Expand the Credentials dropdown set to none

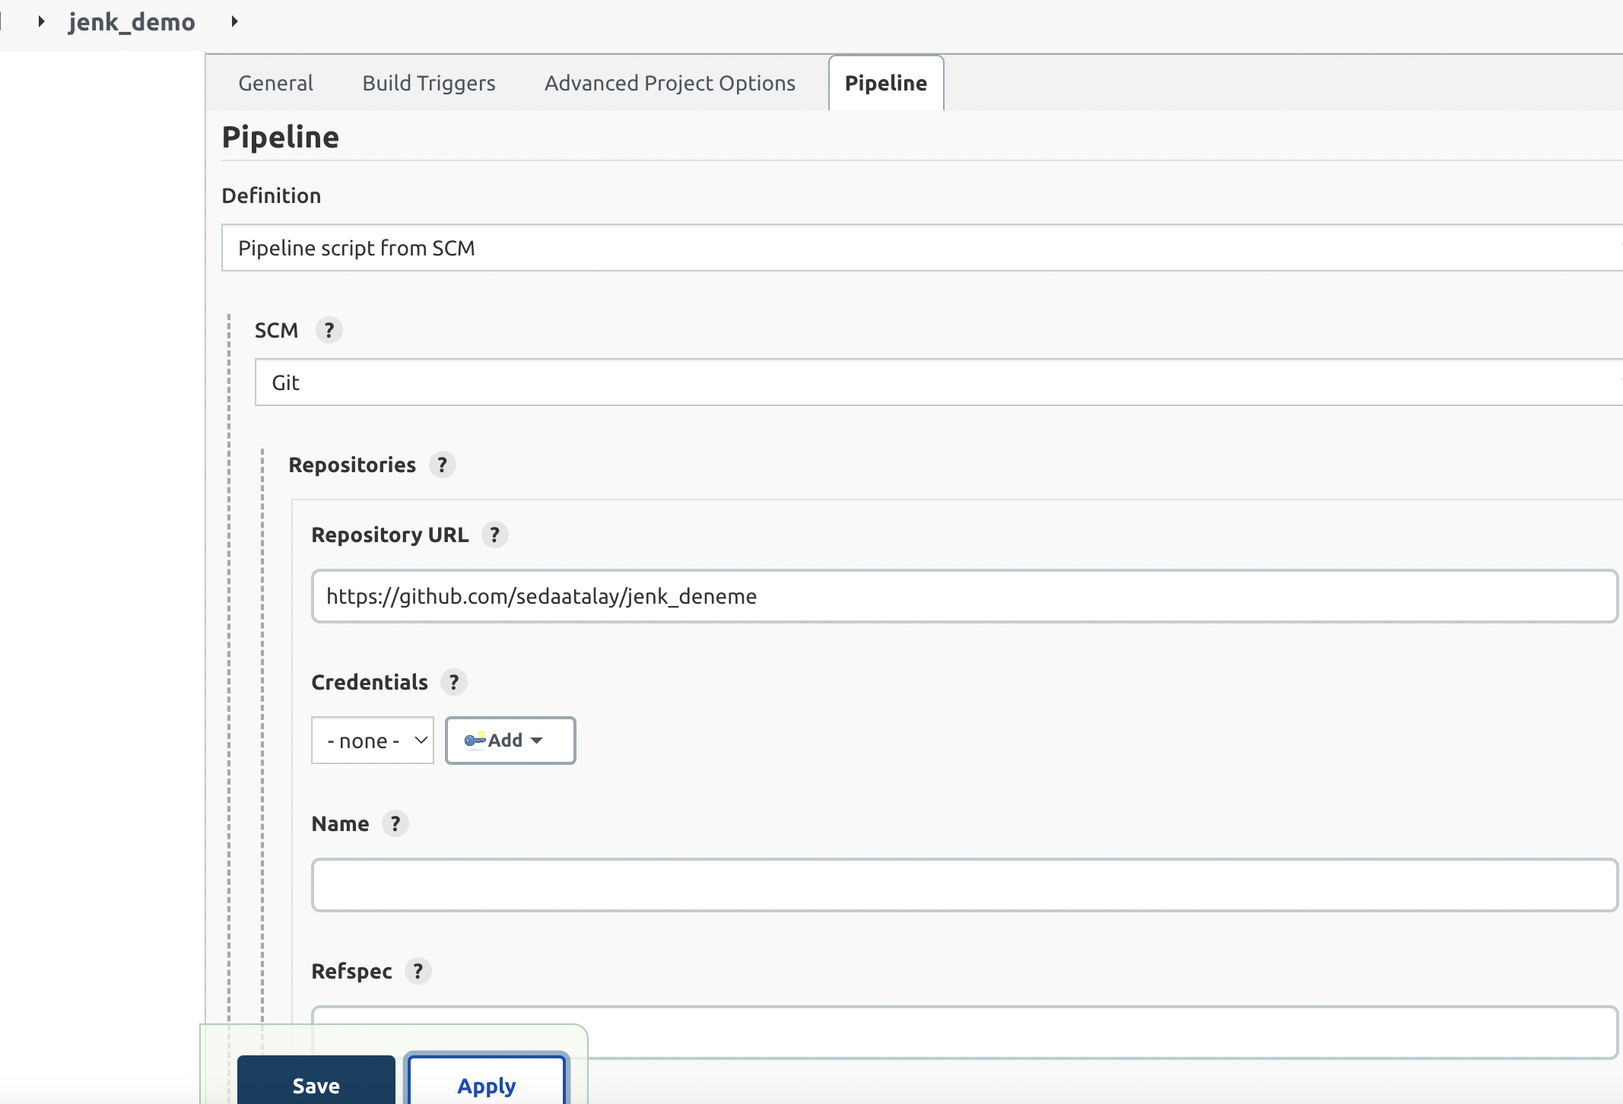pos(372,739)
